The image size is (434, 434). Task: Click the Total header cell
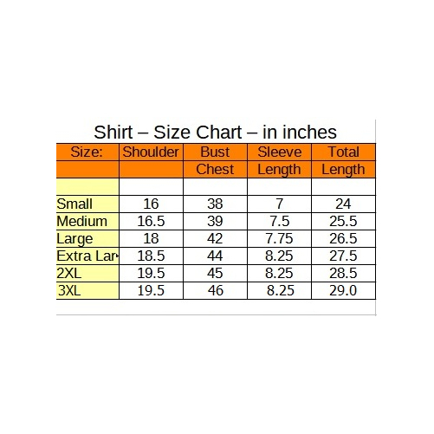tap(344, 152)
